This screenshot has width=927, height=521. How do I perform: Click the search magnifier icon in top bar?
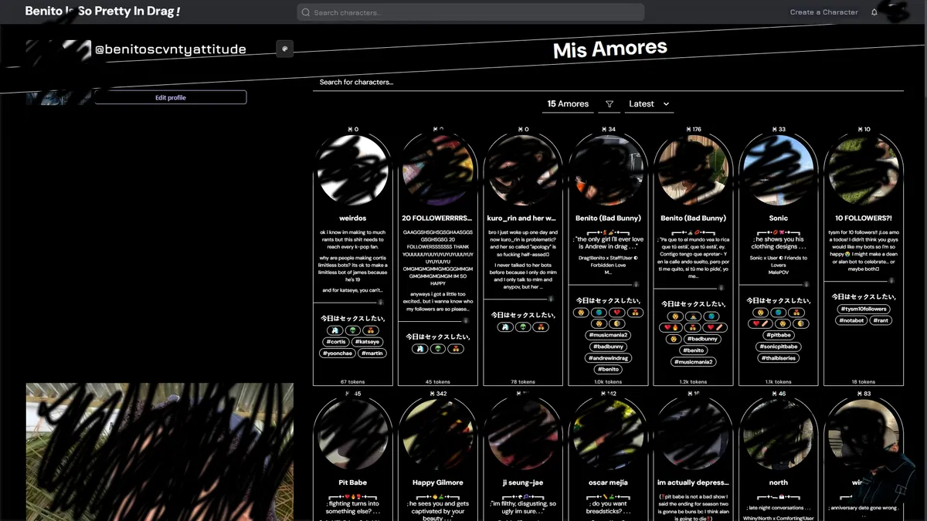(x=306, y=12)
